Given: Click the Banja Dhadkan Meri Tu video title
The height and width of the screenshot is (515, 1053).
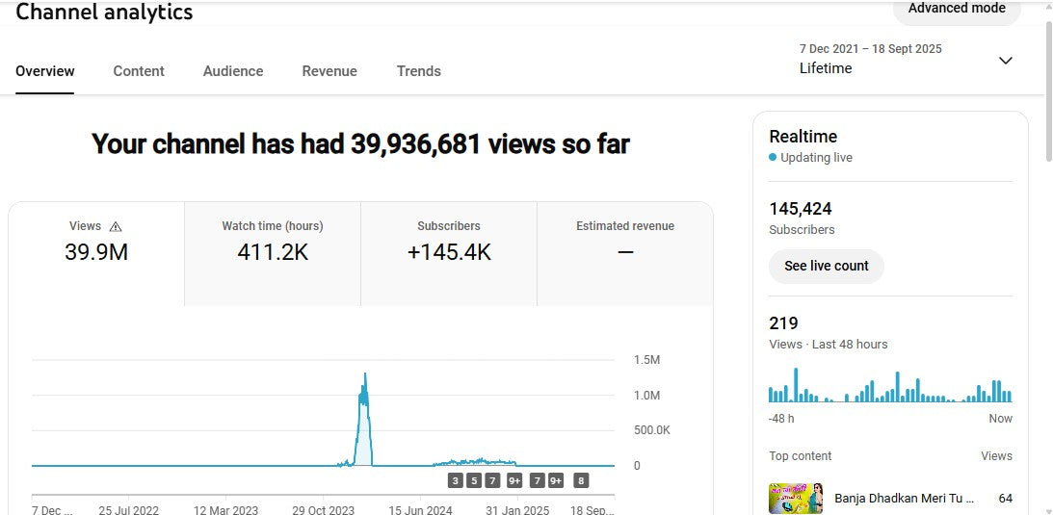Looking at the screenshot, I should (904, 498).
